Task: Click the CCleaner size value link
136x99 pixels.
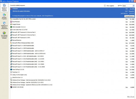Action: (132, 9)
